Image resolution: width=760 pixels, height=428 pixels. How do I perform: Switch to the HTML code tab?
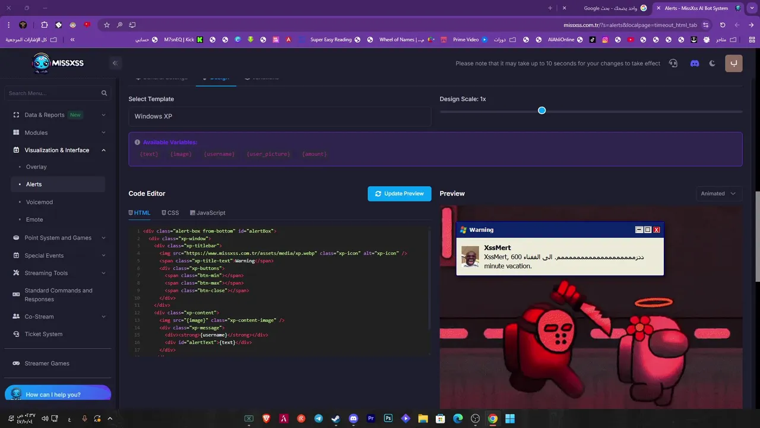pos(140,213)
